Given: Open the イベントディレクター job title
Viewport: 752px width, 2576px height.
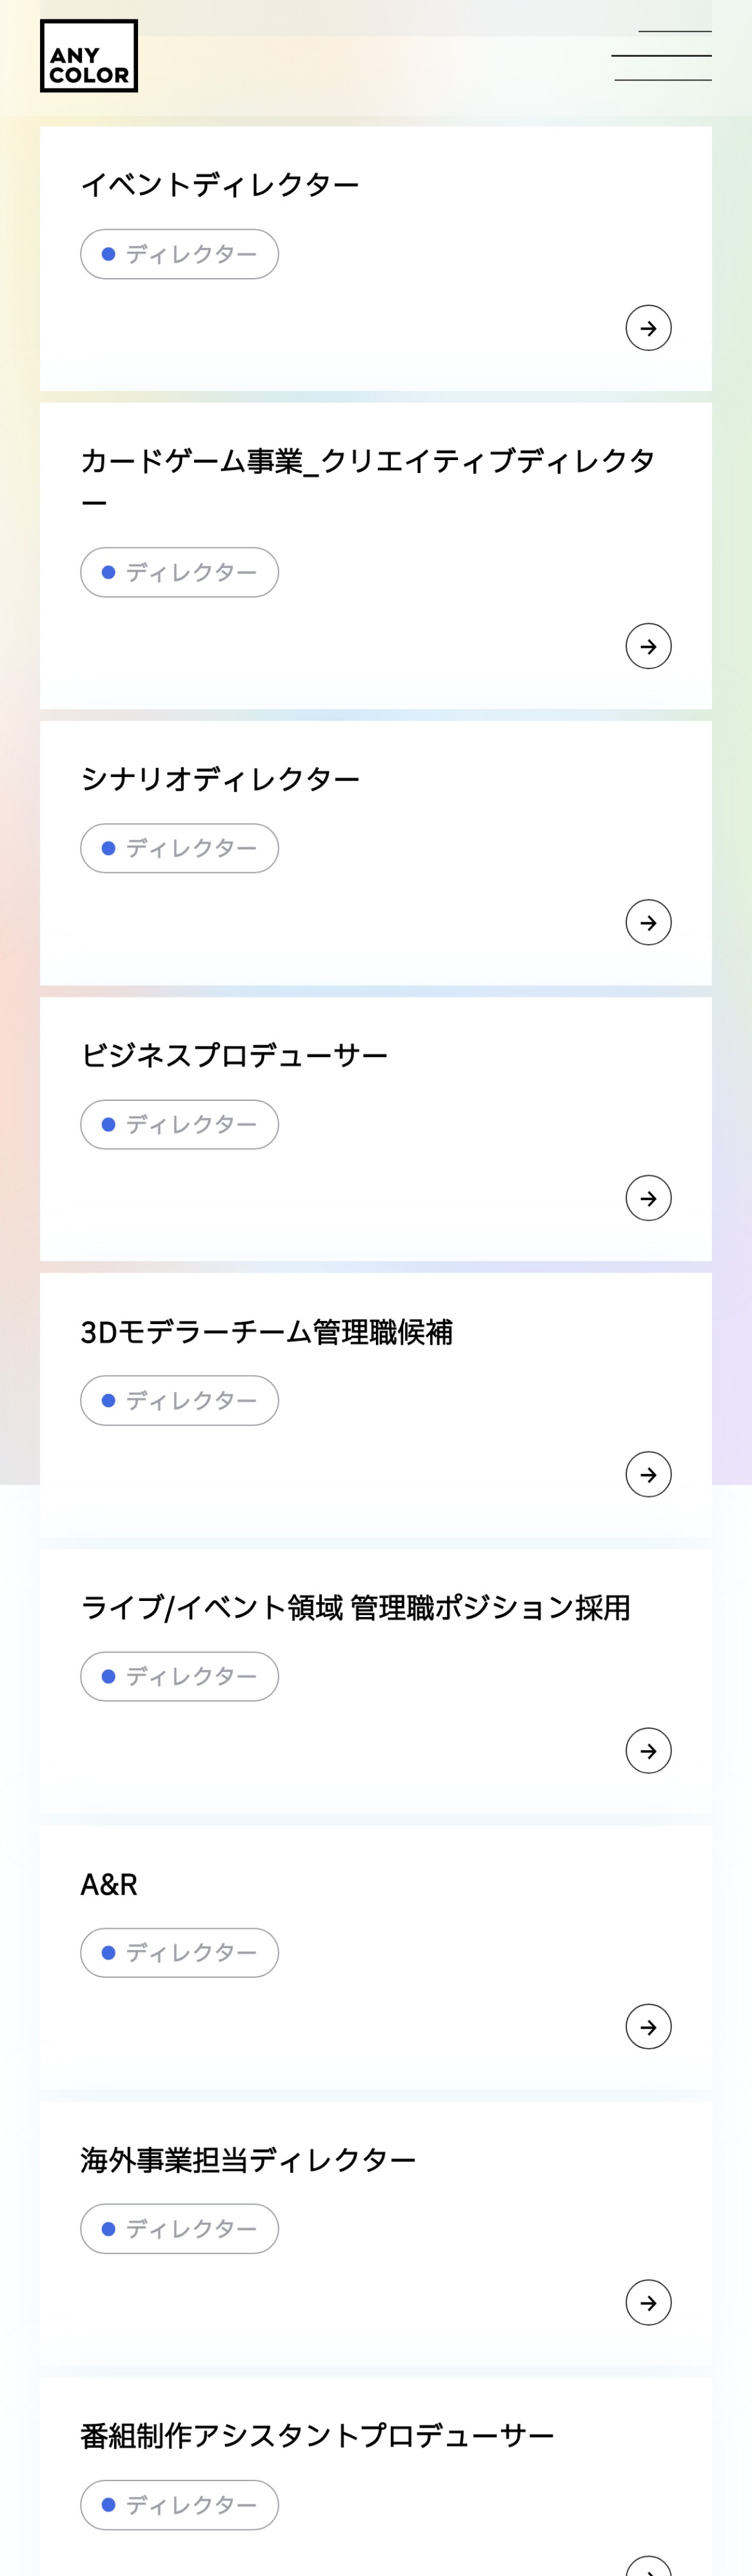Looking at the screenshot, I should [220, 185].
